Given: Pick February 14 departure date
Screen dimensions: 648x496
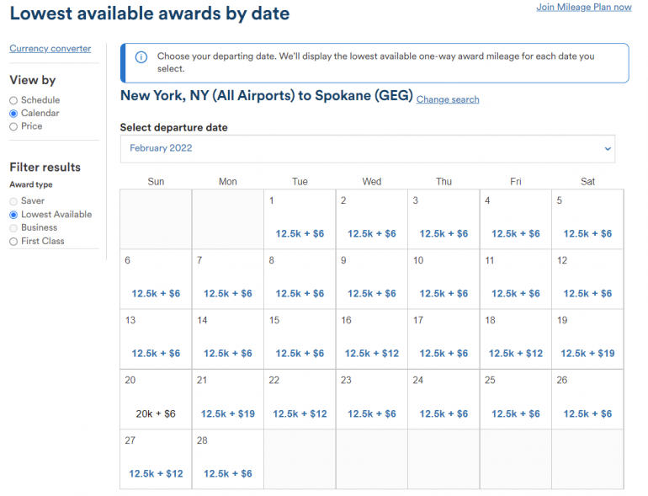Looking at the screenshot, I should coord(227,354).
